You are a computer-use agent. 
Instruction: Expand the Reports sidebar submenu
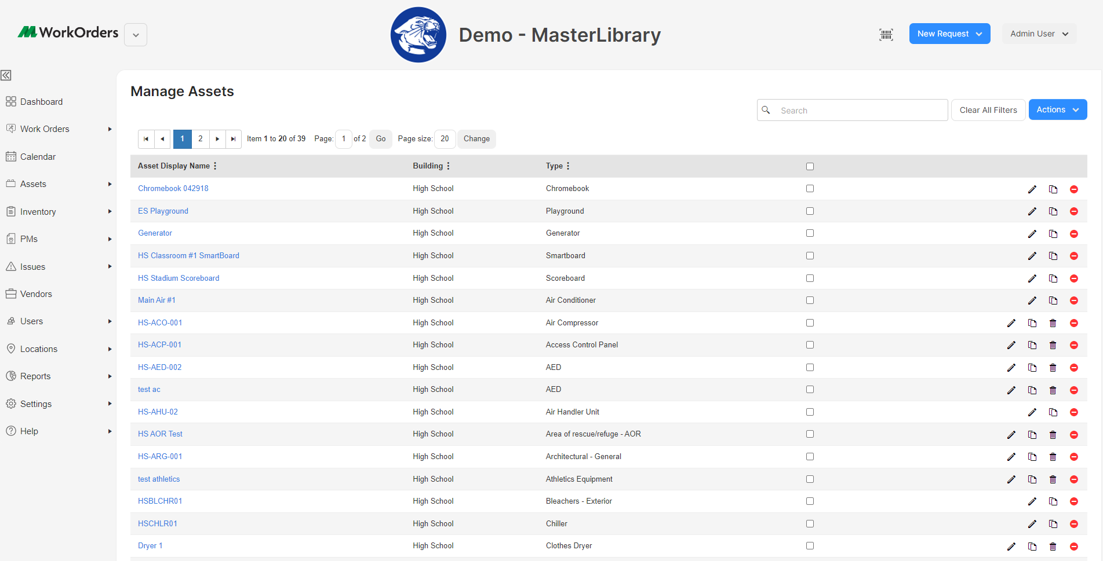[x=110, y=376]
